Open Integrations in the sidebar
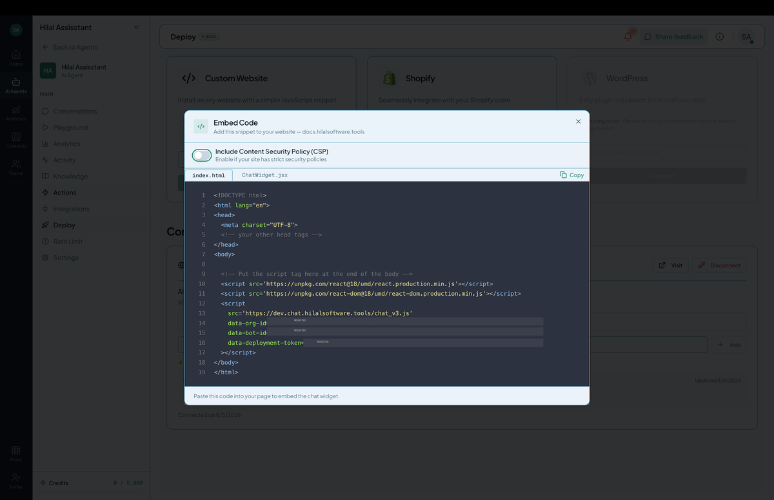 point(91,209)
